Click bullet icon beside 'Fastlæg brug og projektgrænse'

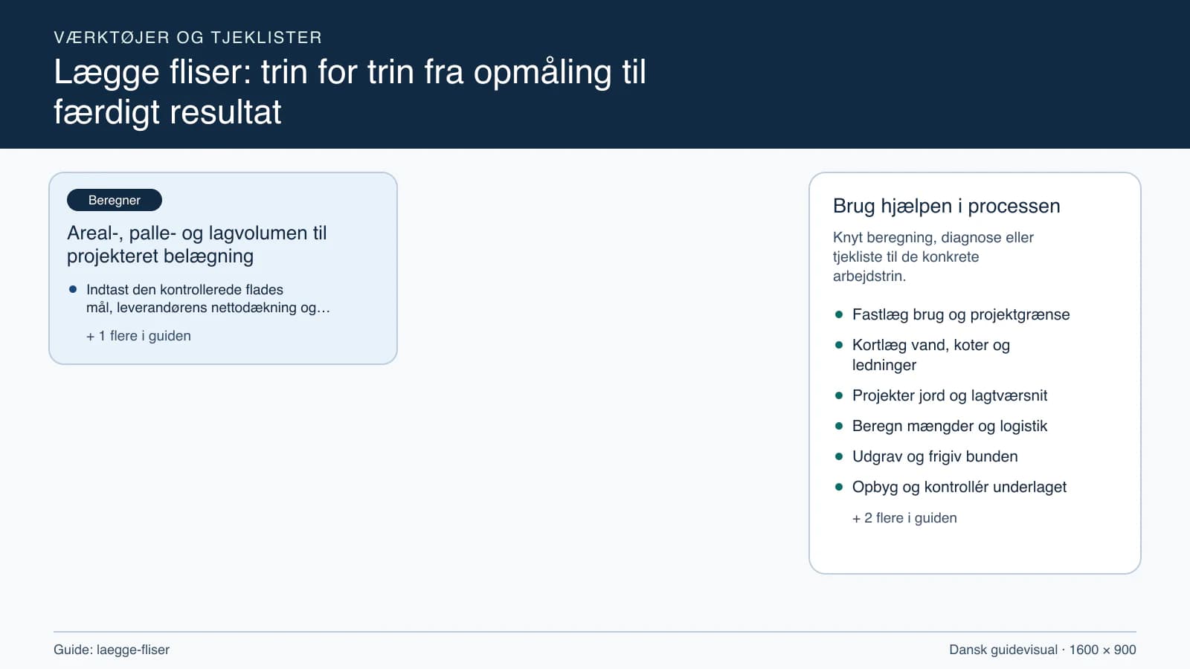point(839,314)
